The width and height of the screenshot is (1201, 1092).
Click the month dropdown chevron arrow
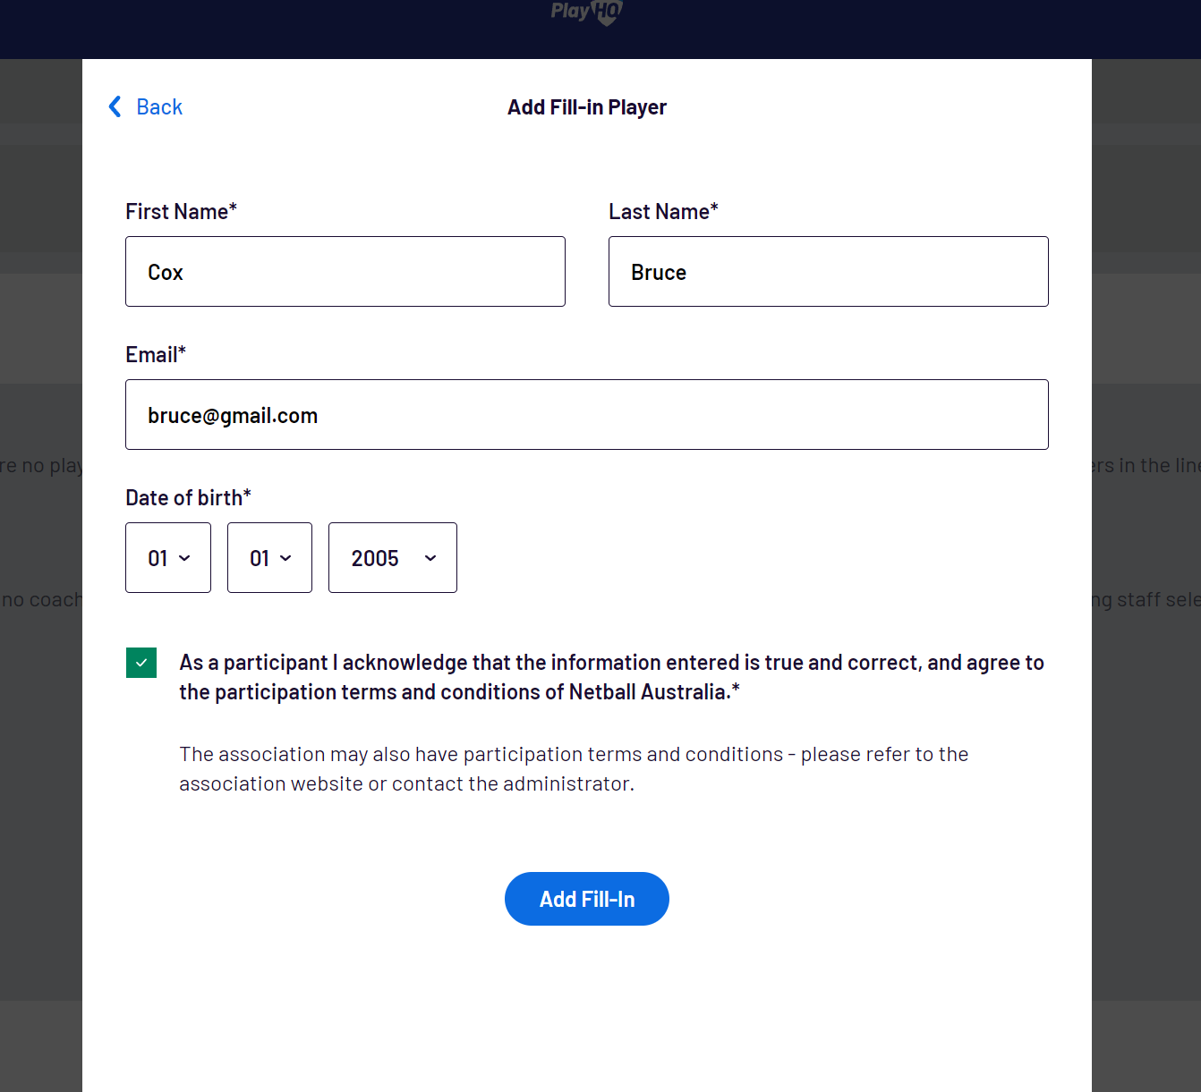coord(285,558)
